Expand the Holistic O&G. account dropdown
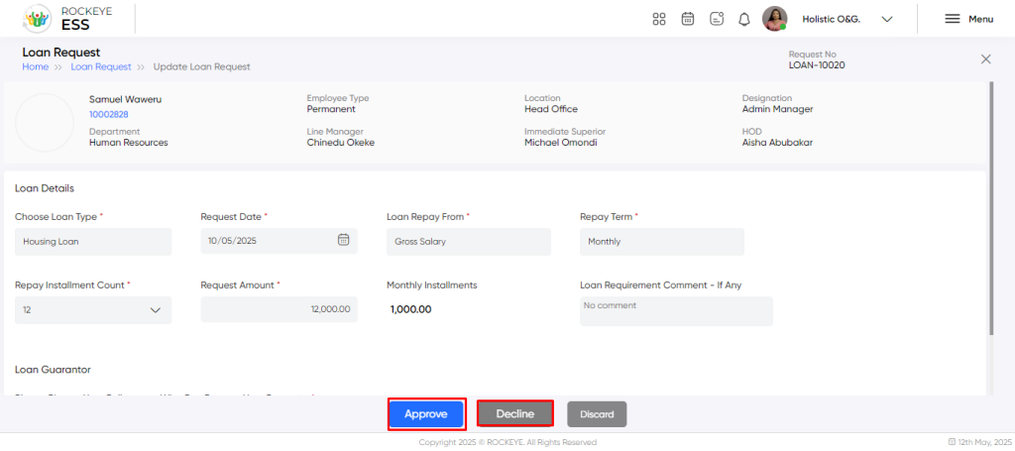The image size is (1015, 451). [887, 20]
